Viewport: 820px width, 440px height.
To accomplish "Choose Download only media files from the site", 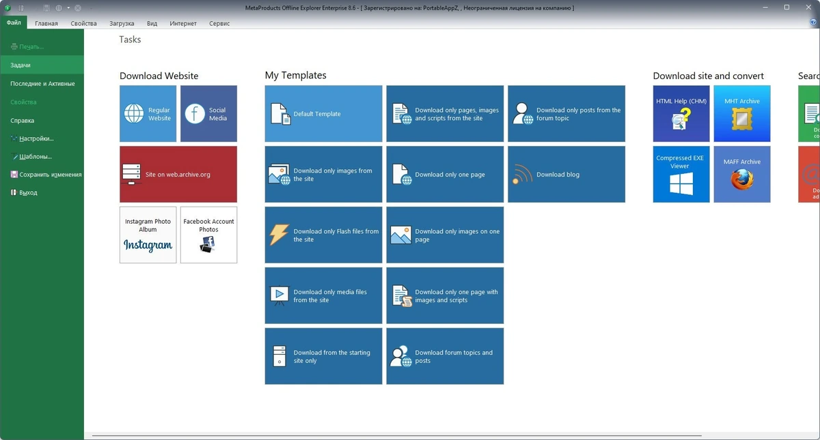I will pyautogui.click(x=323, y=295).
